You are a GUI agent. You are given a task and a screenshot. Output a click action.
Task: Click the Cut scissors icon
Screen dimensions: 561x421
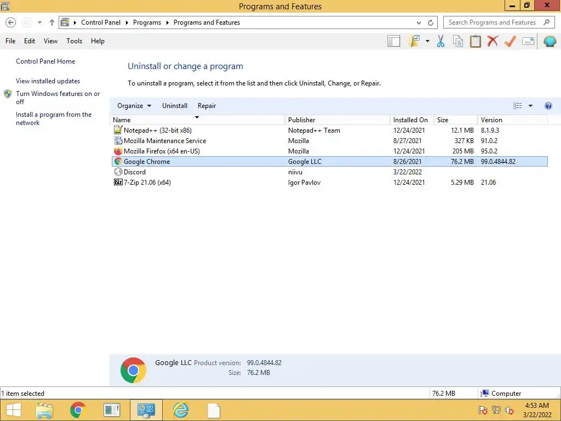click(441, 41)
